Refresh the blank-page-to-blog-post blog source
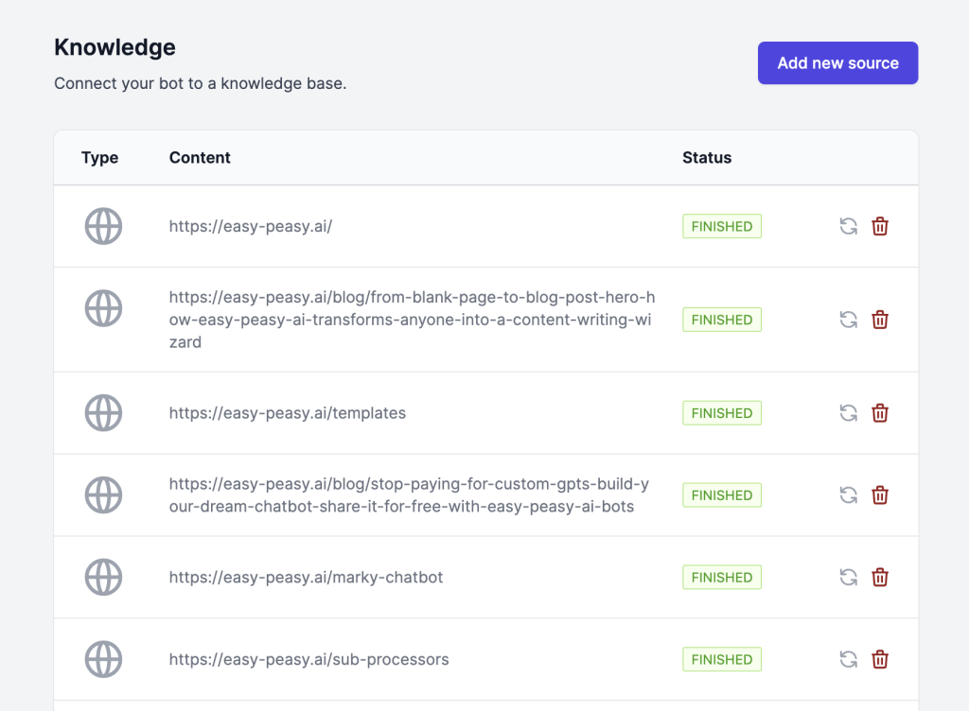969x711 pixels. (x=849, y=320)
